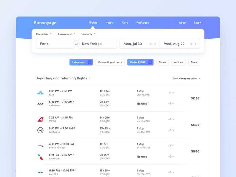Screen dimensions: 236x177
Task: Click the KLM airline logo
Action: [40, 93]
